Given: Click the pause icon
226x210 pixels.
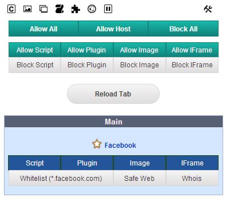Looking at the screenshot, I should [x=108, y=9].
